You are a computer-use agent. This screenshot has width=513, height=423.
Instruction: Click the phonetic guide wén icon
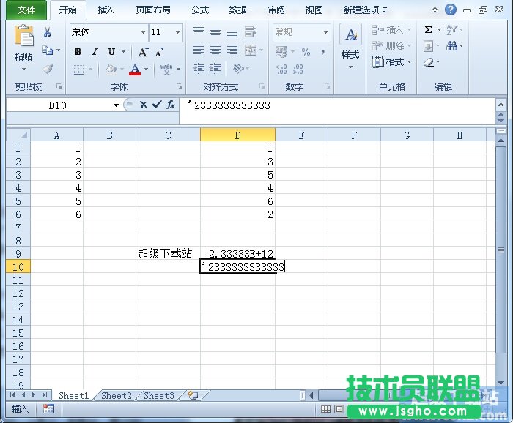[166, 69]
